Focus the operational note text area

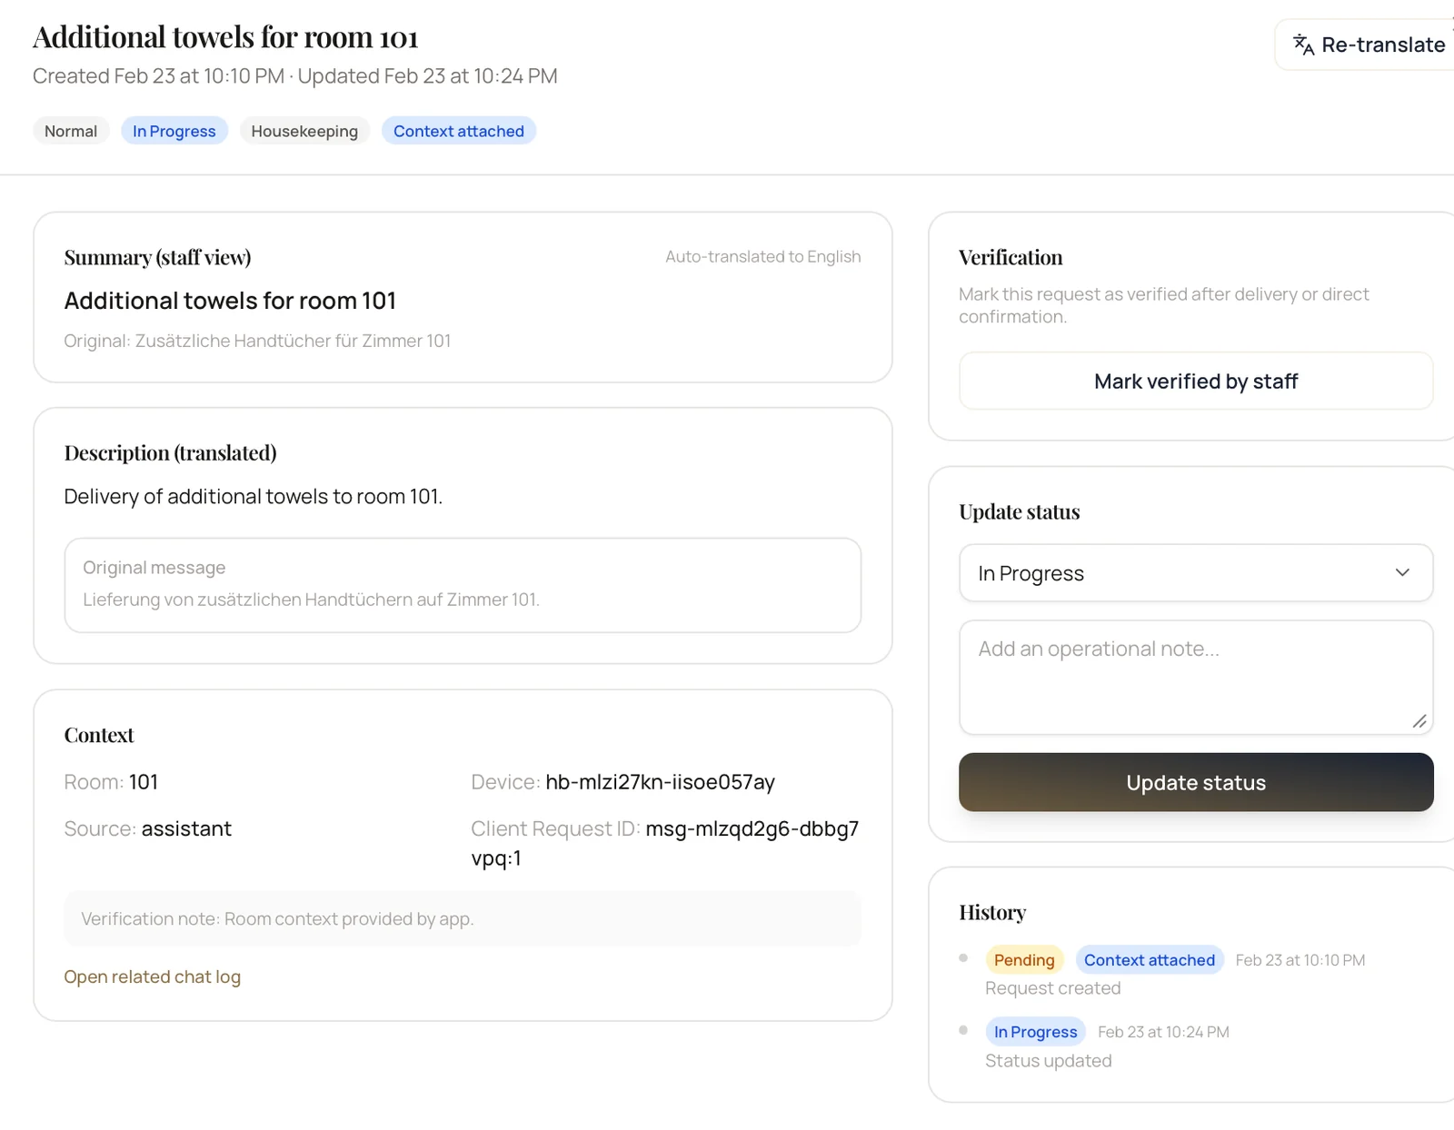1196,678
